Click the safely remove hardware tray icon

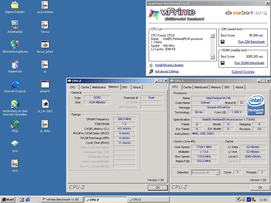[239, 200]
